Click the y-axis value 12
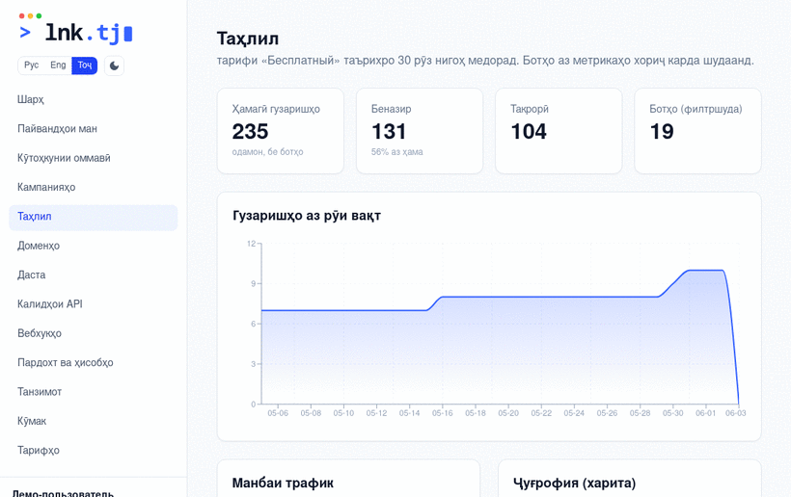791x497 pixels. click(x=251, y=244)
